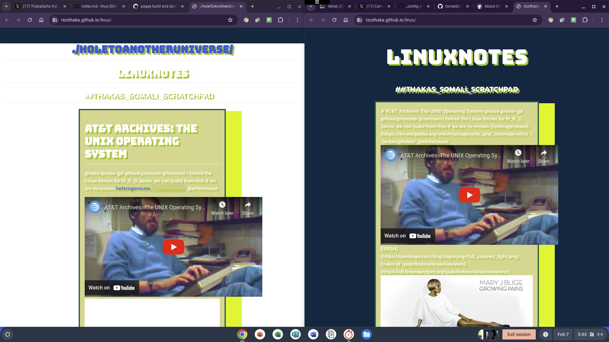Viewport: 609px width, 342px height.
Task: Click the right window address bar URL
Action: coord(391,20)
